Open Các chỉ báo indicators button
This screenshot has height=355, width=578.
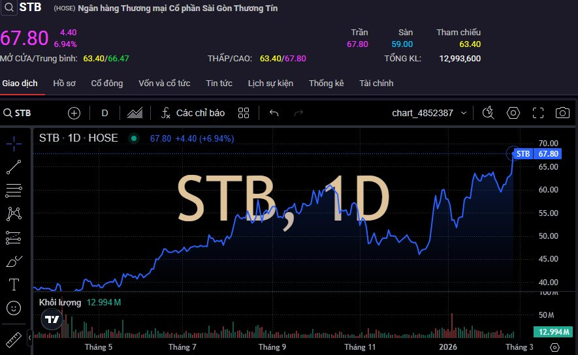click(x=193, y=113)
